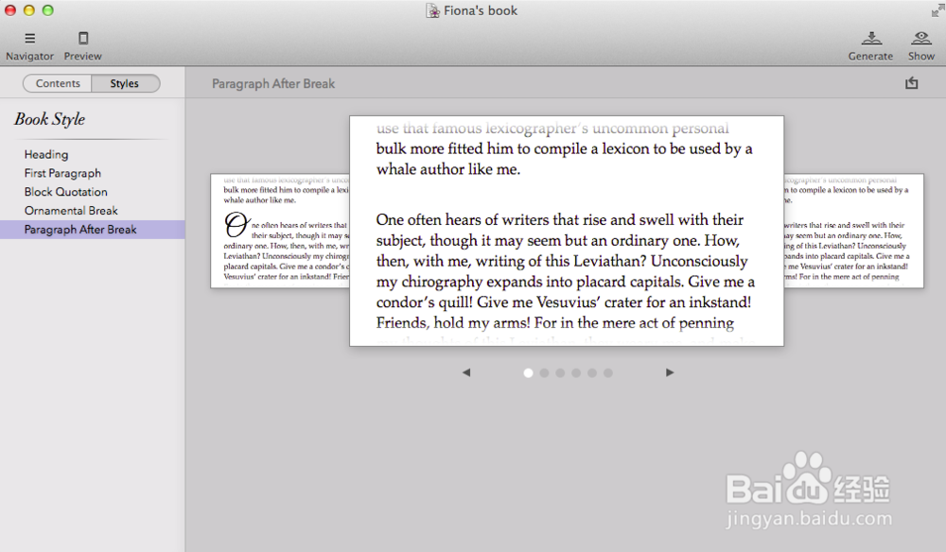Click the Generate toolbar icon
The height and width of the screenshot is (552, 946).
pyautogui.click(x=870, y=39)
